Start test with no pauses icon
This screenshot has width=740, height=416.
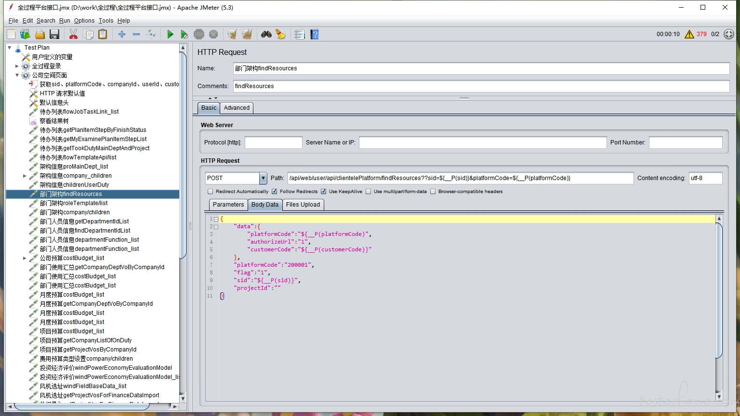coord(184,34)
